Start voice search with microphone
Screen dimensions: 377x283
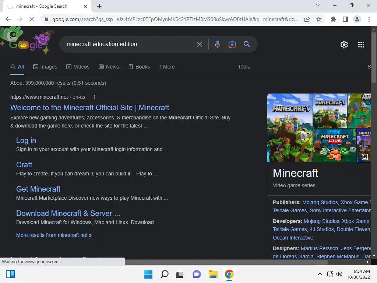[x=217, y=44]
